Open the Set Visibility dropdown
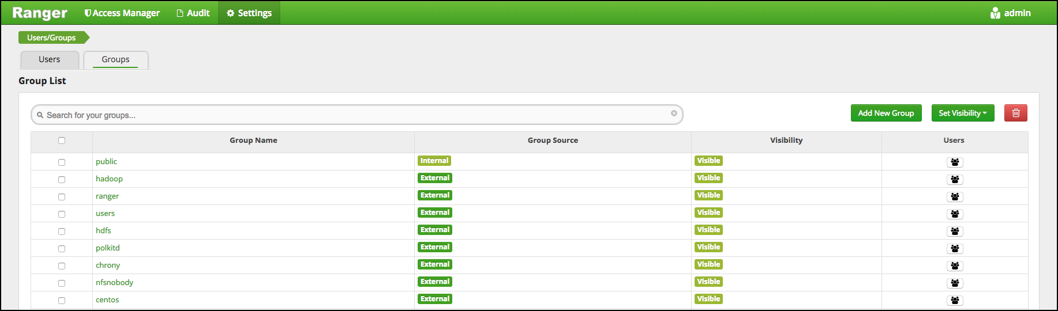The width and height of the screenshot is (1058, 311). 962,113
